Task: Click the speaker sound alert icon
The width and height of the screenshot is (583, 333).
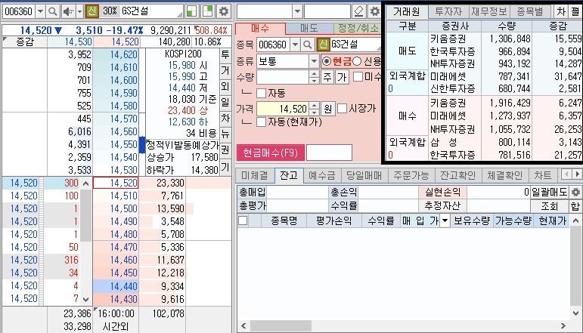Action: 68,11
